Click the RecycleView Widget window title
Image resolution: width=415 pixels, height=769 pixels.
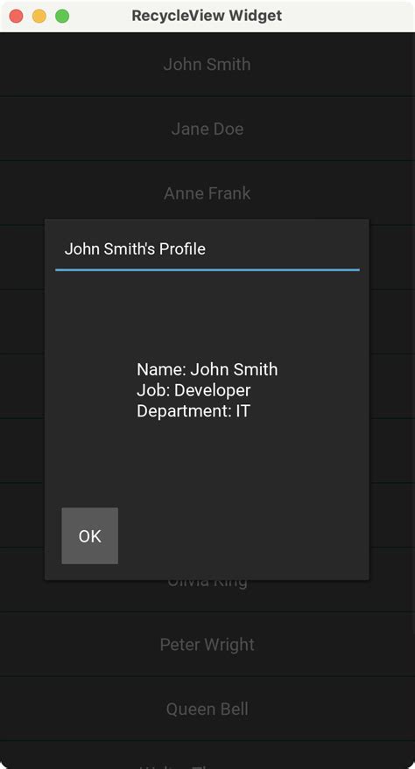(x=207, y=16)
